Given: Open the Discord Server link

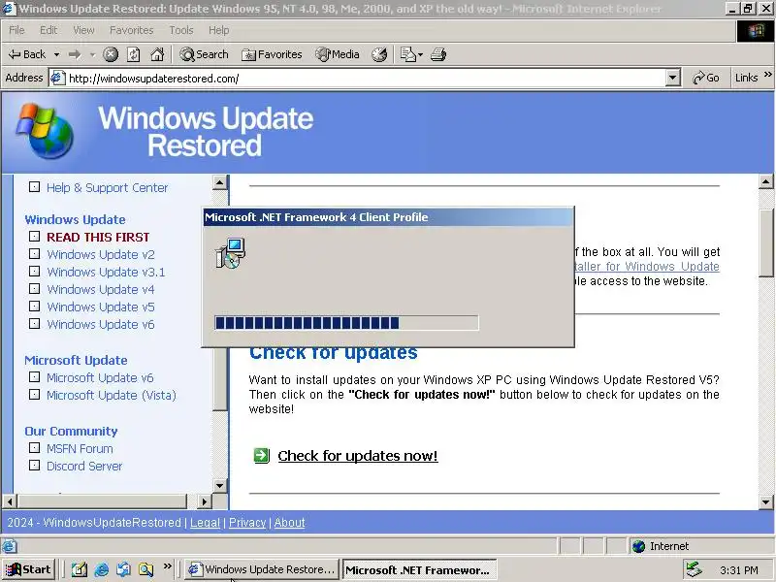Looking at the screenshot, I should [84, 467].
